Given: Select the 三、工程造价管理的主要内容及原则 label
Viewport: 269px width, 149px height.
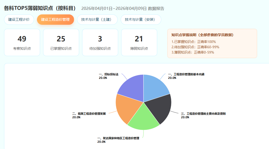Looking at the screenshot, I should 203,114.
